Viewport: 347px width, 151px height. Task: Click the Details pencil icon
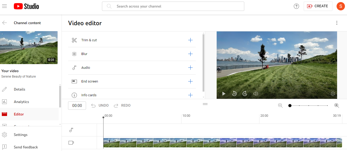coord(4,89)
